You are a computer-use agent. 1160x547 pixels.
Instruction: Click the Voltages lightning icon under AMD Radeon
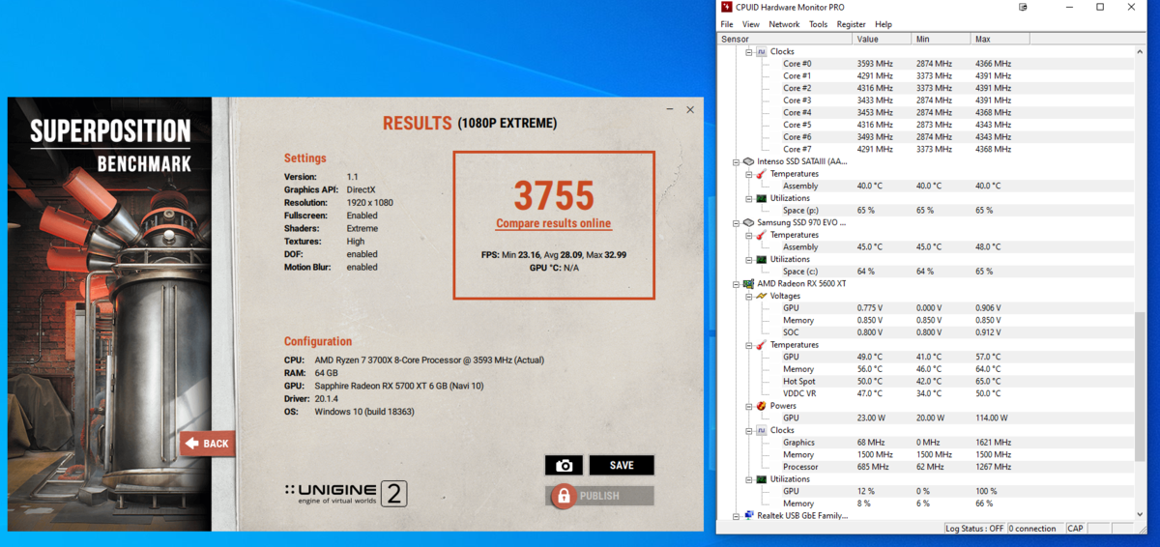[762, 296]
